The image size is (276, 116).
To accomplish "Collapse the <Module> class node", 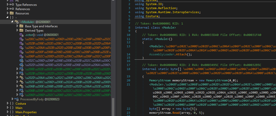I will coord(12,22).
